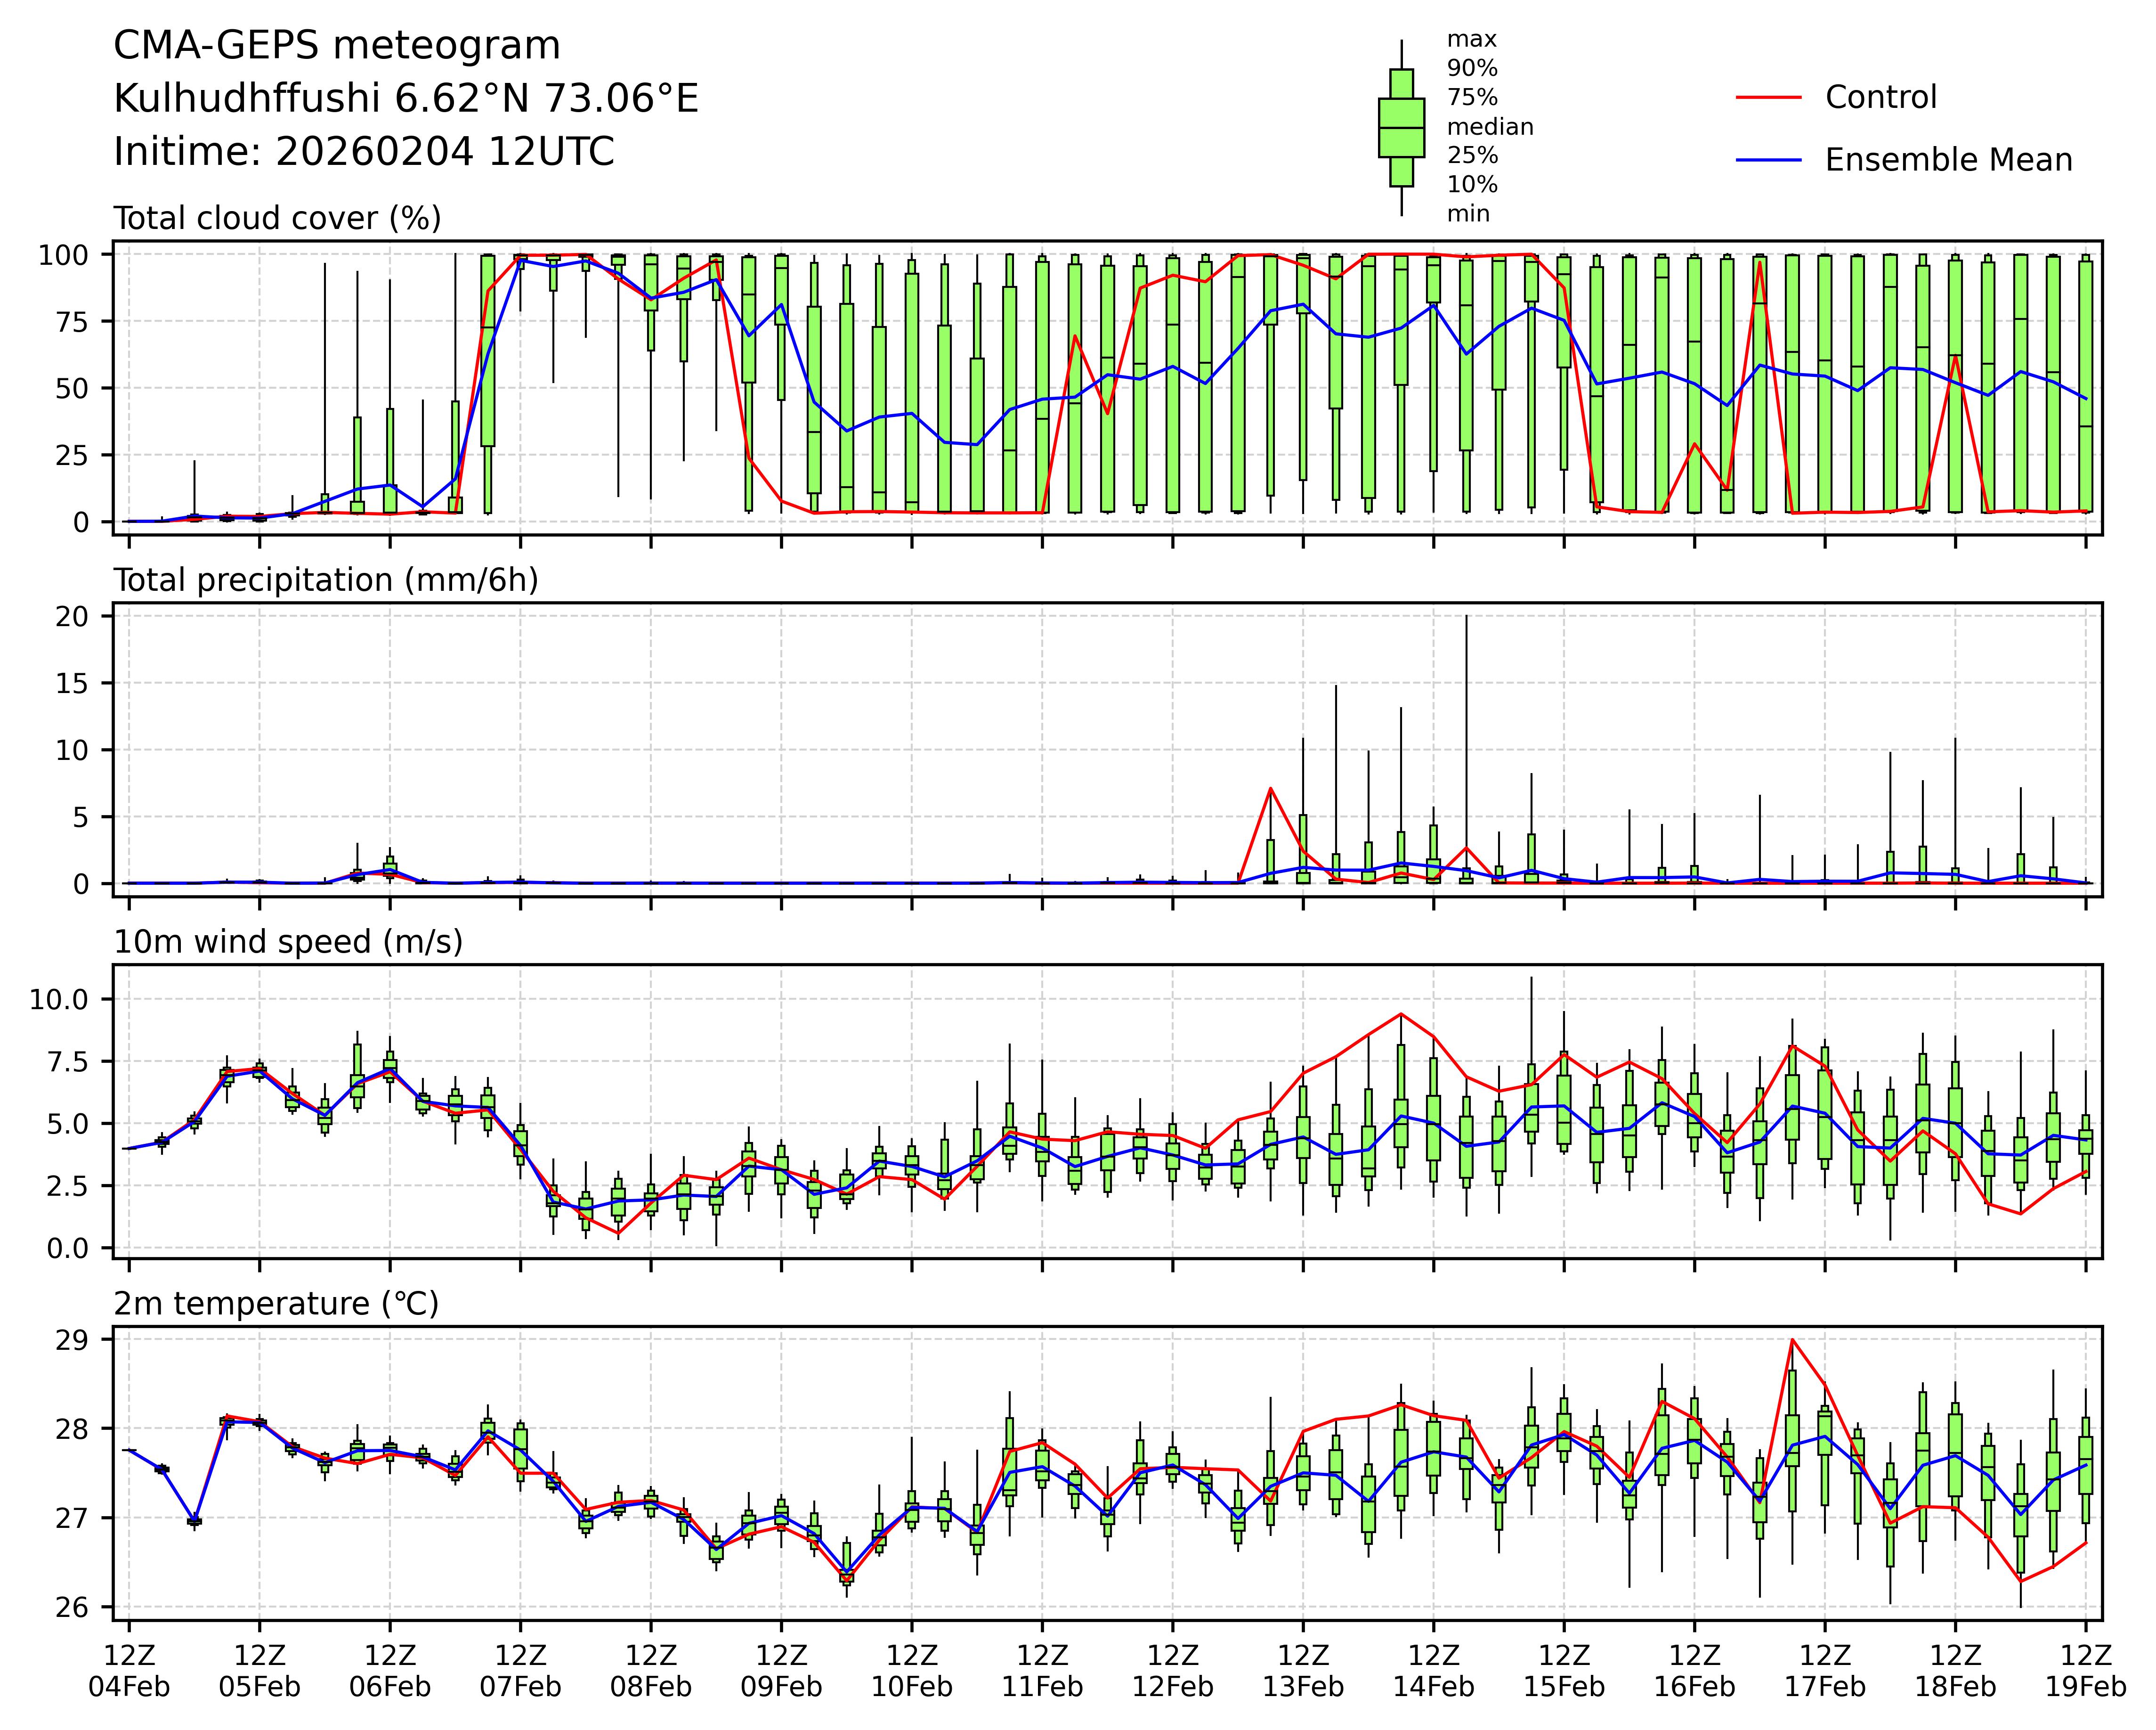Image resolution: width=2156 pixels, height=1730 pixels.
Task: Click the CMA-GEPS meteogram title
Action: click(x=337, y=46)
